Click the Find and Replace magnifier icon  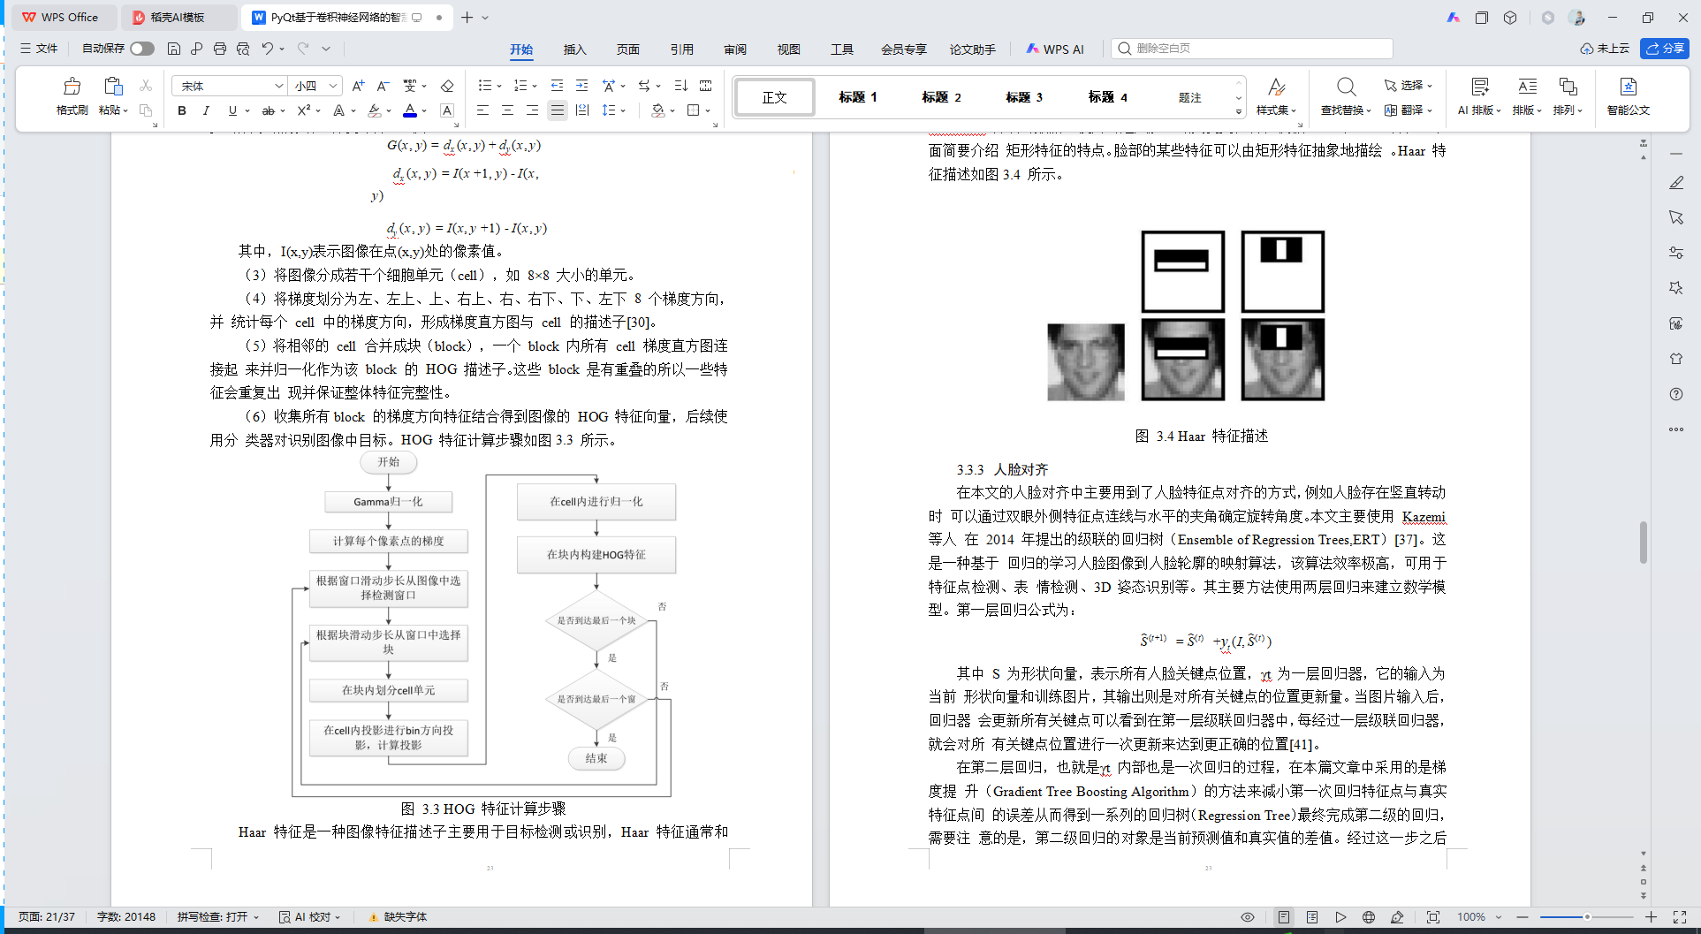(1346, 87)
